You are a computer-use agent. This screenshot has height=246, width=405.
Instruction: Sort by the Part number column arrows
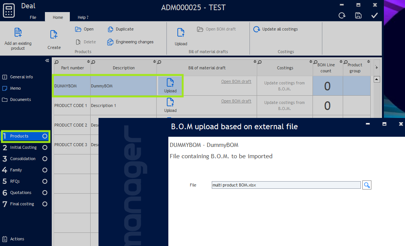coord(88,62)
